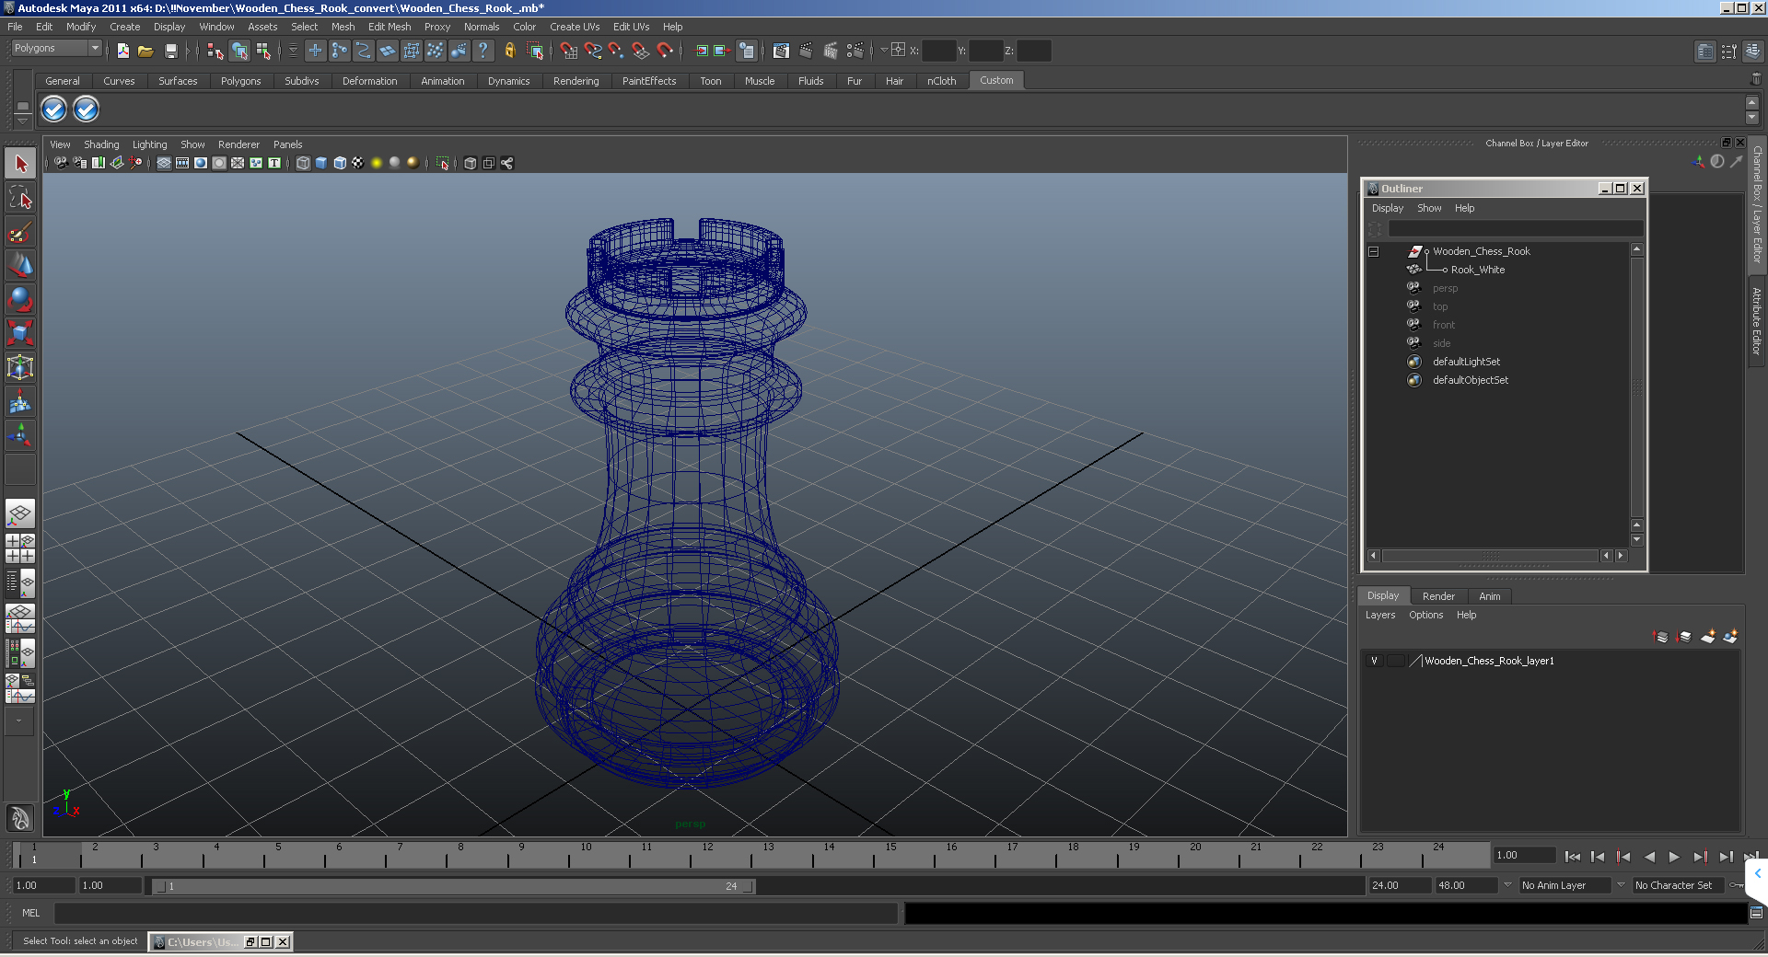Create a new scene from status line
Viewport: 1768px width, 957px height.
tap(123, 51)
